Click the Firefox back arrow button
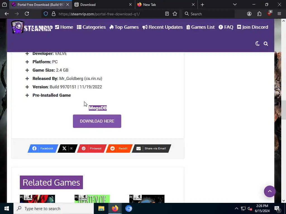 (x=7, y=14)
